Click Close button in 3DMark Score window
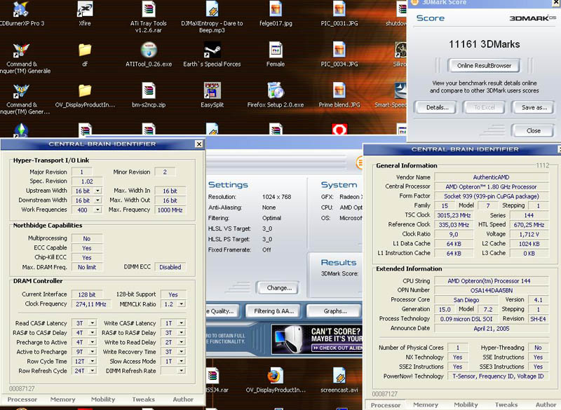Image resolution: width=561 pixels, height=410 pixels. (534, 131)
